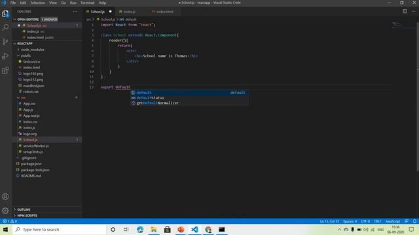
Task: Open the Windows Start menu
Action: pyautogui.click(x=5, y=229)
